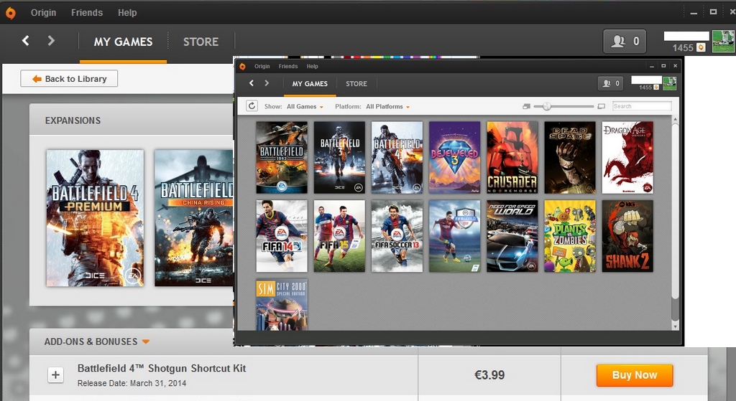Screen dimensions: 736x401
Task: Open the Origin menu in back window
Action: tap(43, 13)
